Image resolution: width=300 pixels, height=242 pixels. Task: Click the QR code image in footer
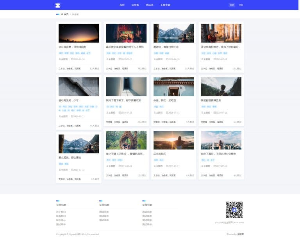pos(234,210)
